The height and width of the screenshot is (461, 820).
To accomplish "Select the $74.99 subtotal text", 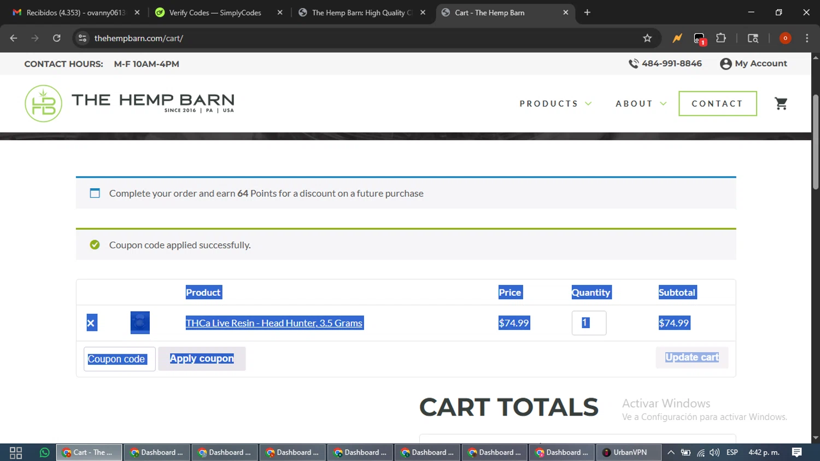I will coord(674,323).
